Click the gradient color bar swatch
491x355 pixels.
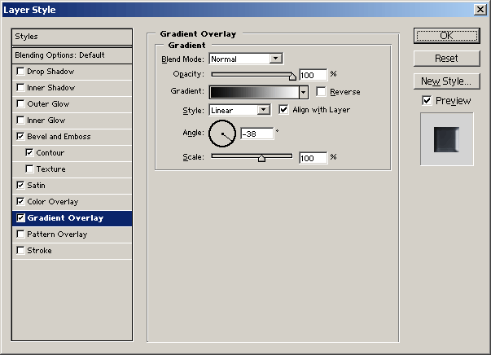pyautogui.click(x=253, y=93)
